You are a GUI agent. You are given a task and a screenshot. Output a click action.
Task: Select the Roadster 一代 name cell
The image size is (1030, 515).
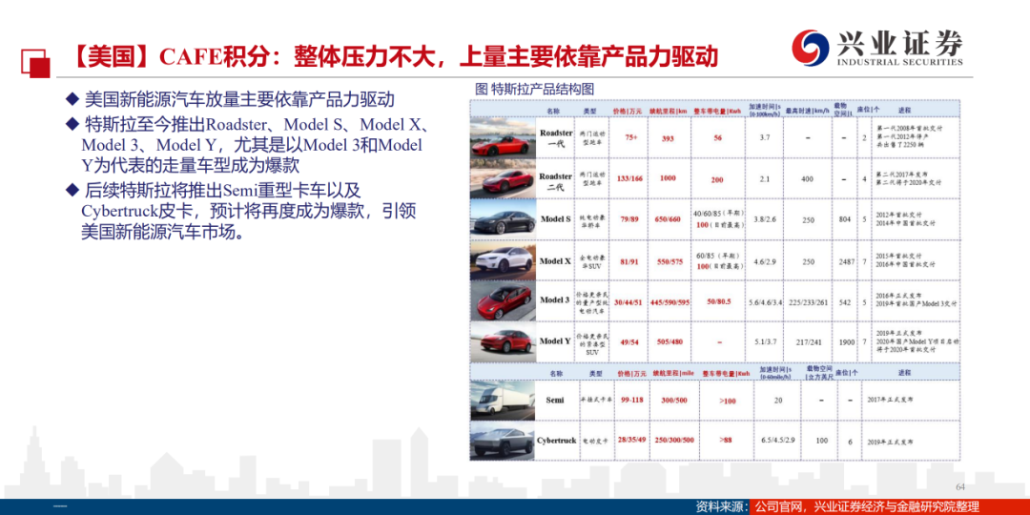tap(556, 136)
